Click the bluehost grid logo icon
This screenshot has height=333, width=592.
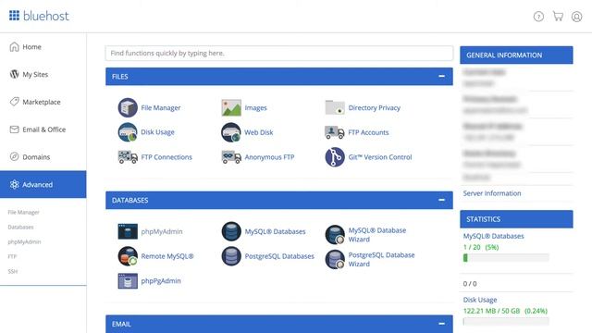pyautogui.click(x=15, y=16)
